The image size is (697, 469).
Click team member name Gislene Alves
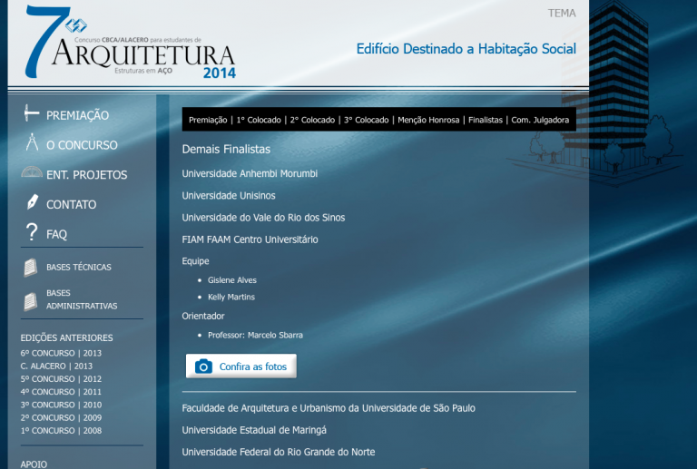pyautogui.click(x=232, y=280)
